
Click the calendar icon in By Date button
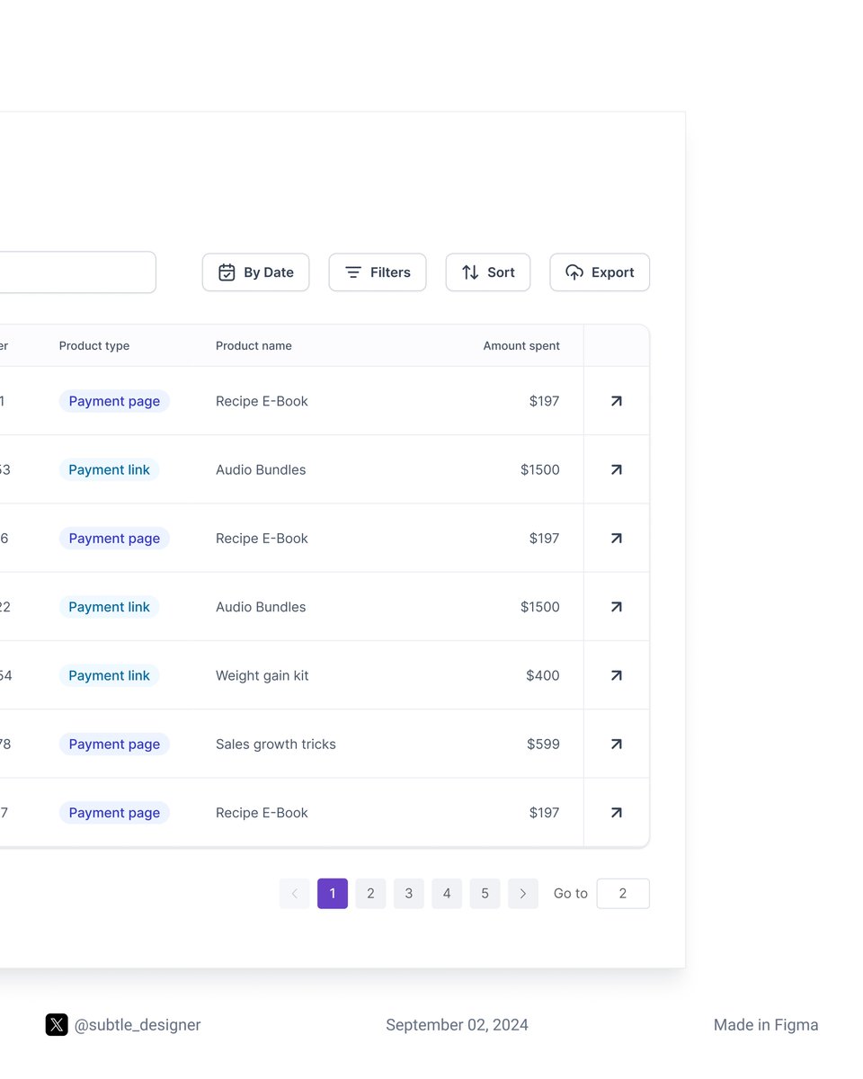click(x=227, y=272)
